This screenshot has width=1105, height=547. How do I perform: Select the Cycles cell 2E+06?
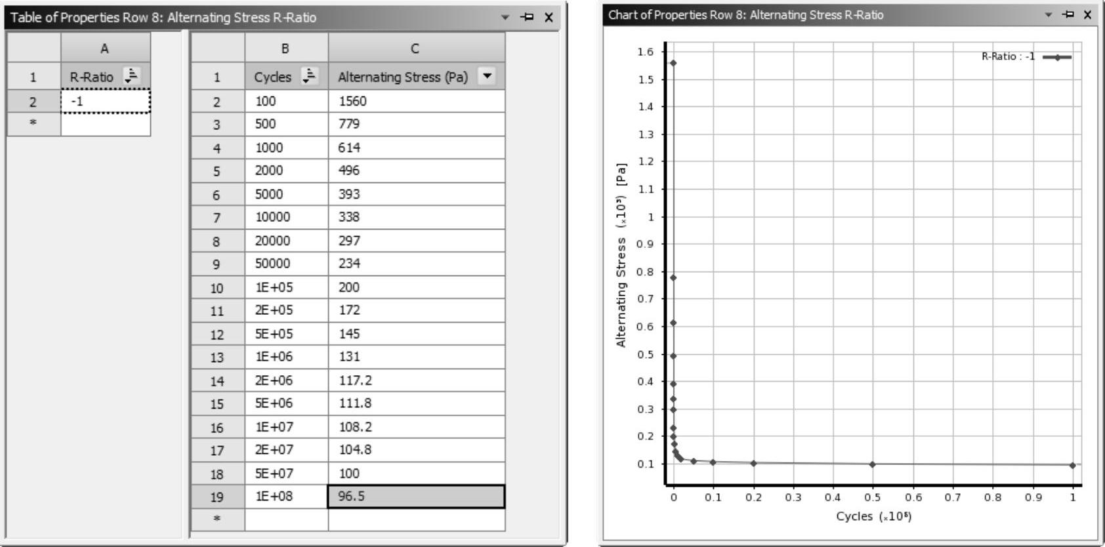click(x=286, y=380)
